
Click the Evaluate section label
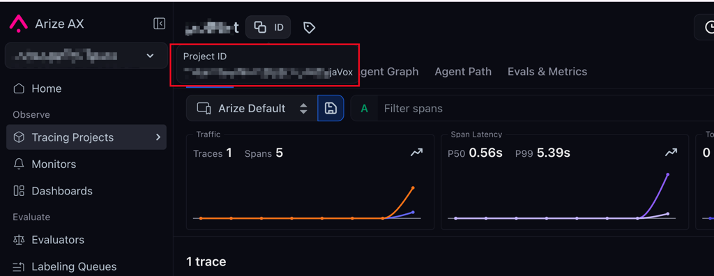tap(31, 217)
